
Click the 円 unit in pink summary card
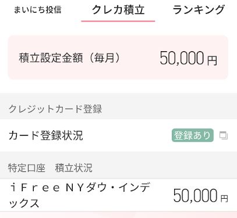tap(212, 60)
